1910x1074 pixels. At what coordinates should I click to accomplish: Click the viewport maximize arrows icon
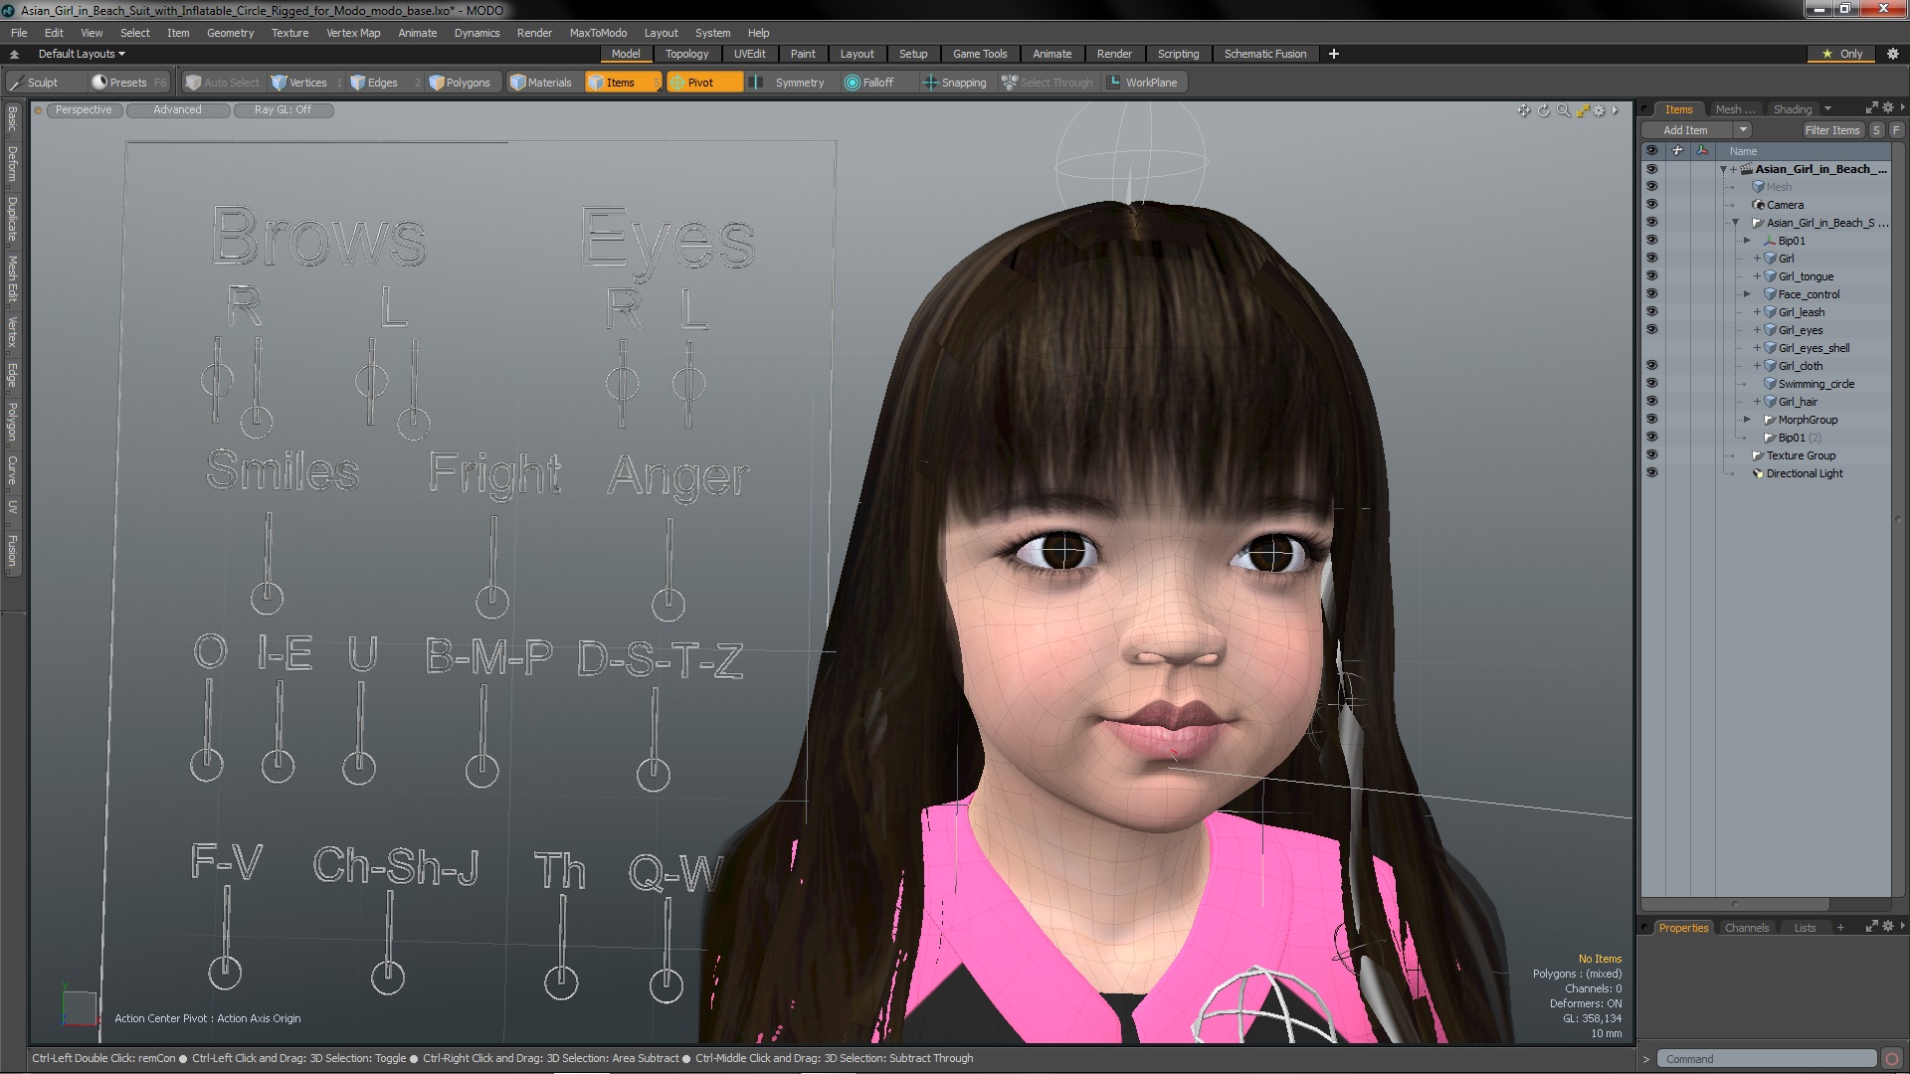pyautogui.click(x=1582, y=110)
